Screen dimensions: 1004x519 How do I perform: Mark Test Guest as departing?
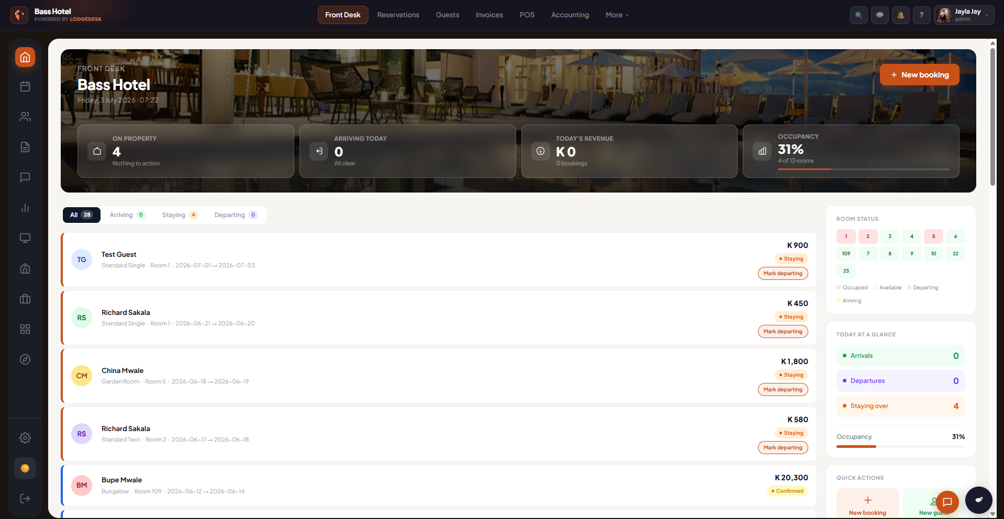pyautogui.click(x=783, y=274)
